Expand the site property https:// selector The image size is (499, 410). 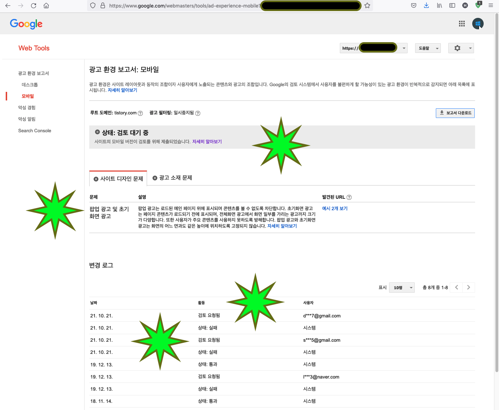374,48
